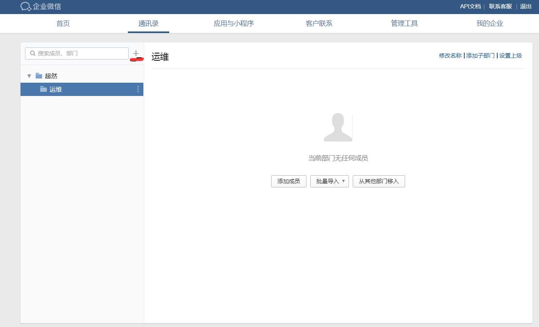Click the search magnifier icon
539x327 pixels.
coord(33,53)
